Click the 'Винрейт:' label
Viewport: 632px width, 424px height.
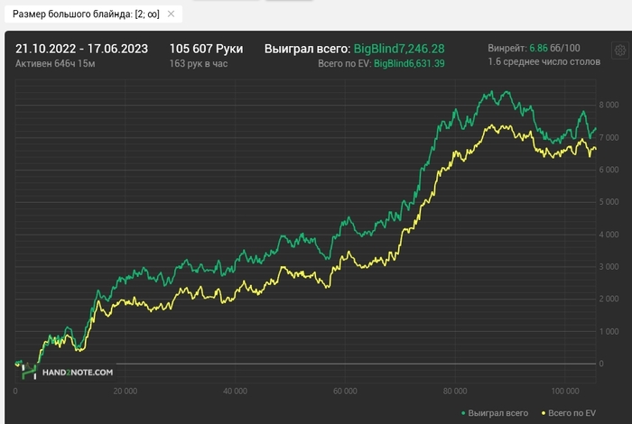pos(507,48)
